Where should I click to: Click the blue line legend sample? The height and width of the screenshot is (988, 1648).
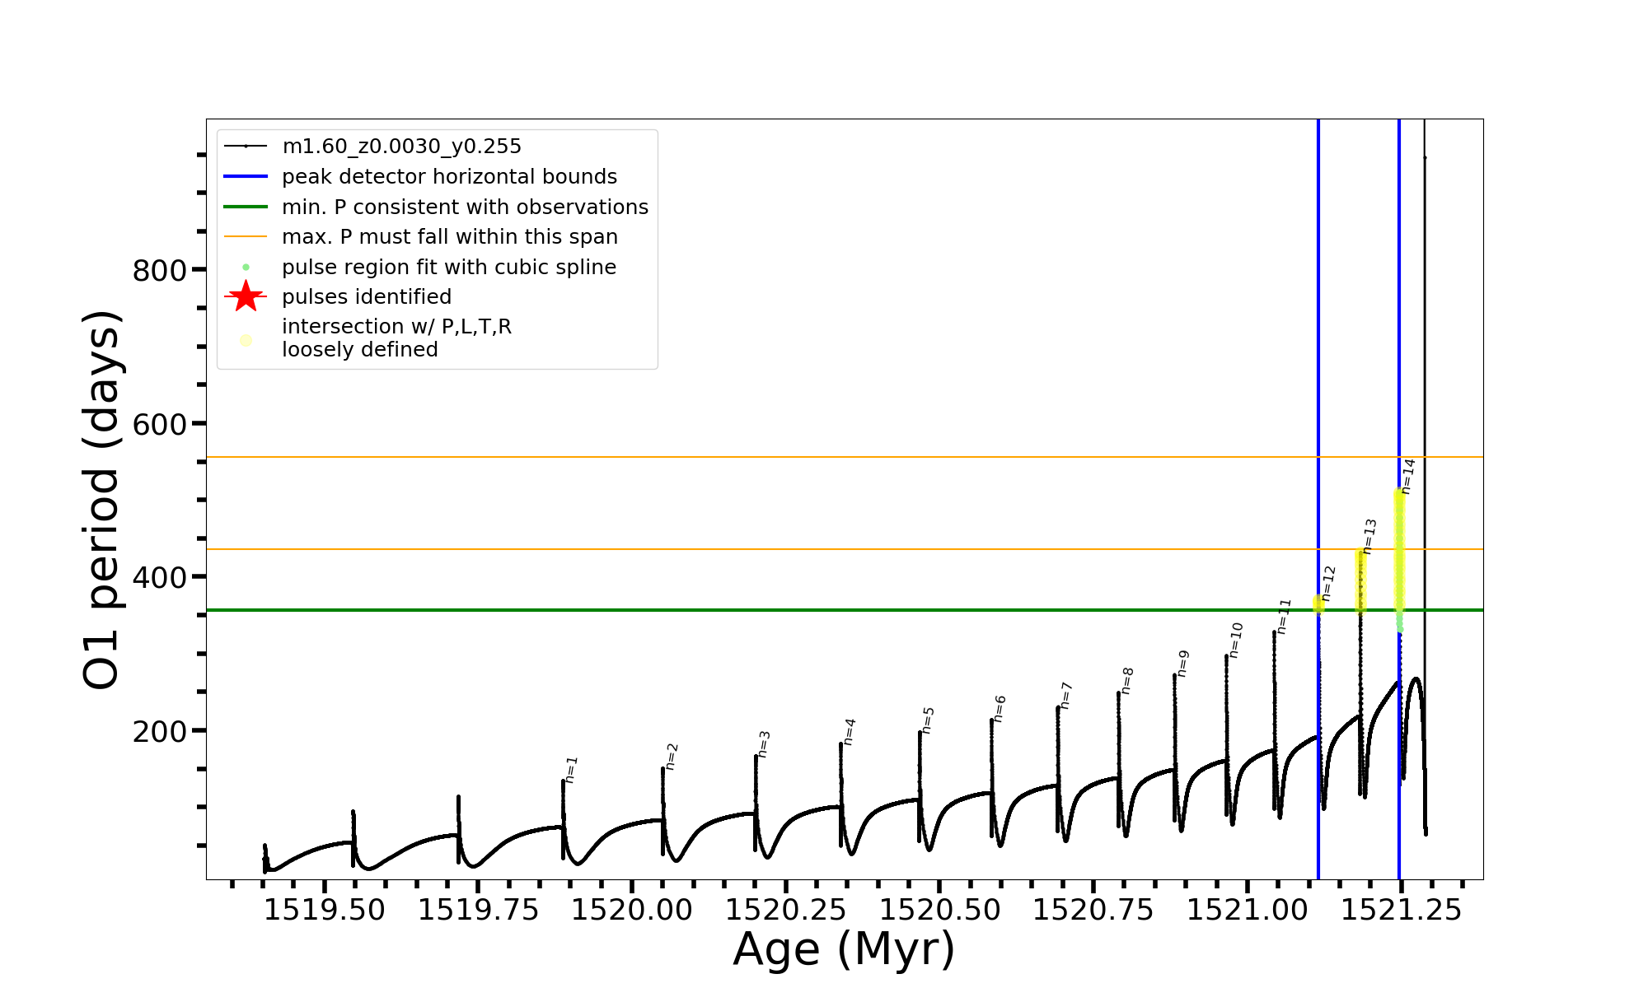tap(246, 176)
